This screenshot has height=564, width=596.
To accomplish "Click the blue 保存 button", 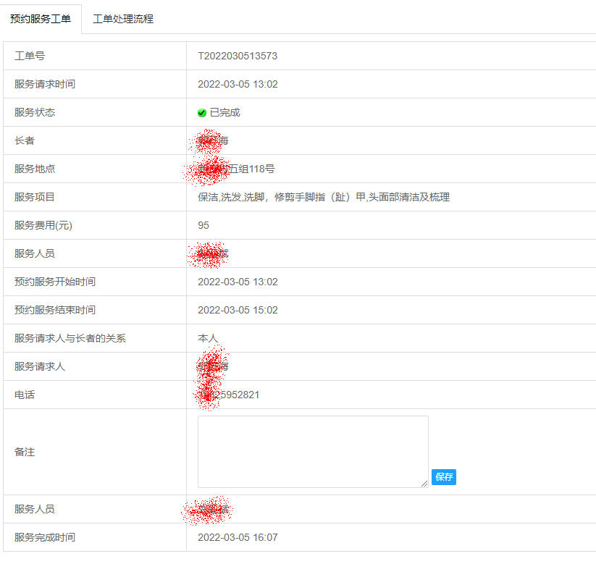I will [x=444, y=477].
